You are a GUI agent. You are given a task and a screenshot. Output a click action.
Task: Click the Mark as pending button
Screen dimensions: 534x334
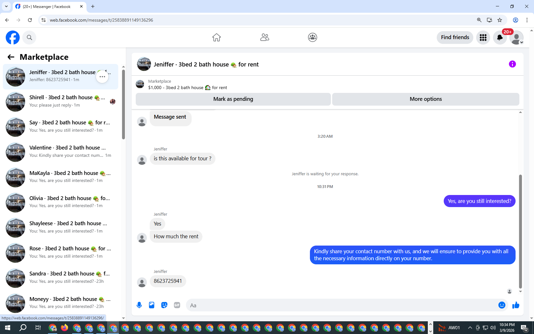233,99
